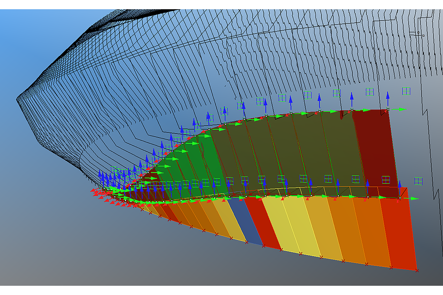Select the rightmost blue arrow on the lower edge
Image resolution: width=443 pixels, height=295 pixels.
click(400, 187)
